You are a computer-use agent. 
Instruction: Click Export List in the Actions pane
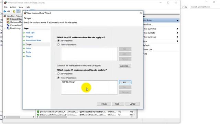click(x=148, y=50)
